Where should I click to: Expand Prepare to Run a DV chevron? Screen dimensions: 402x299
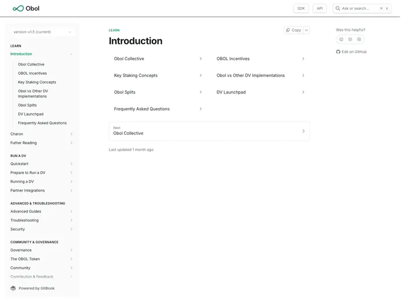point(71,173)
